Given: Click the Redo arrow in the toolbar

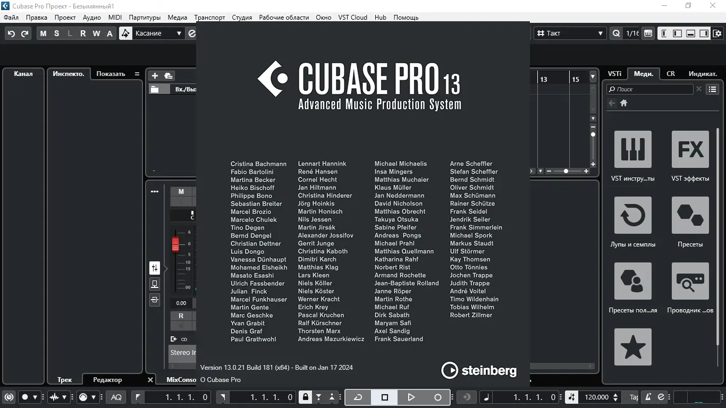Looking at the screenshot, I should (24, 33).
